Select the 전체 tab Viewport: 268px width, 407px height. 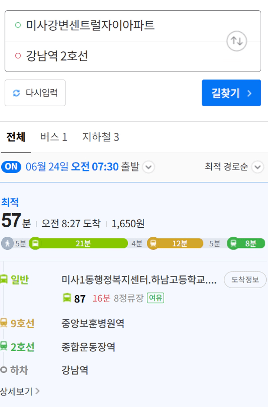click(16, 137)
